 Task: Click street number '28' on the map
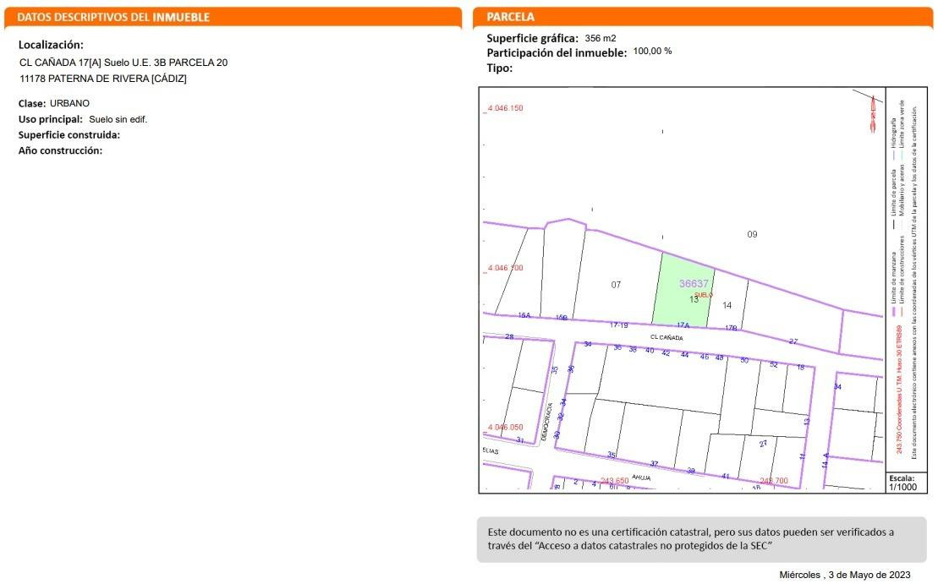[509, 336]
